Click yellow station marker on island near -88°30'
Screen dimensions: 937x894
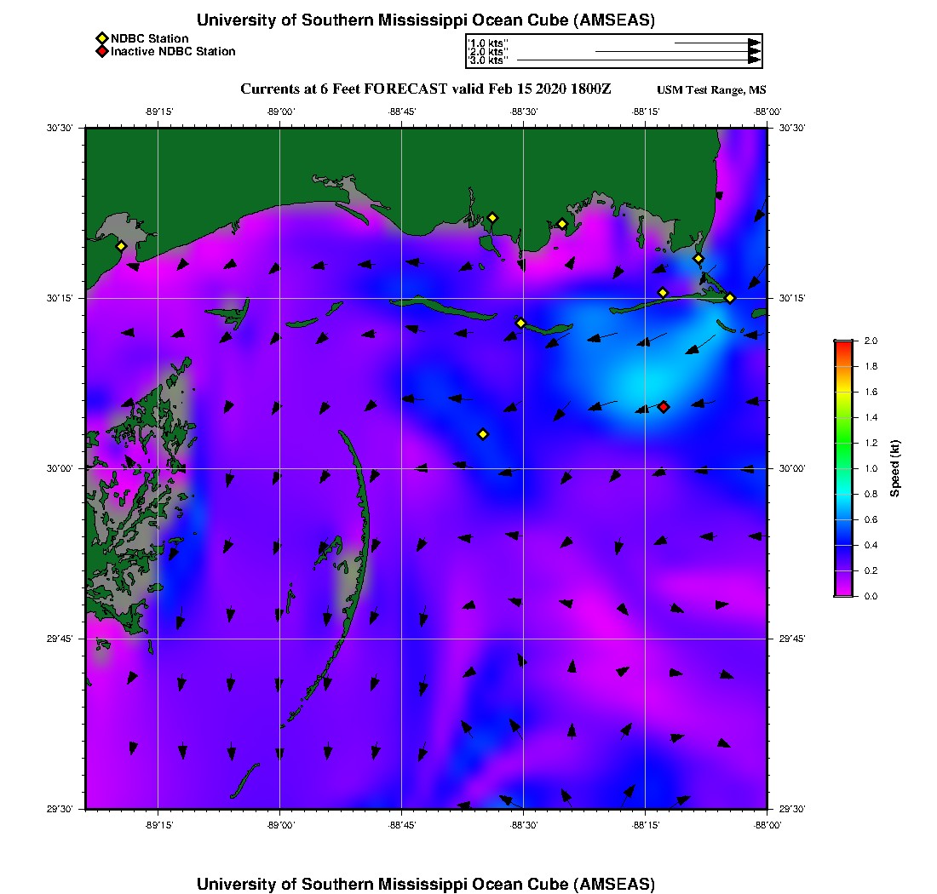coord(520,323)
